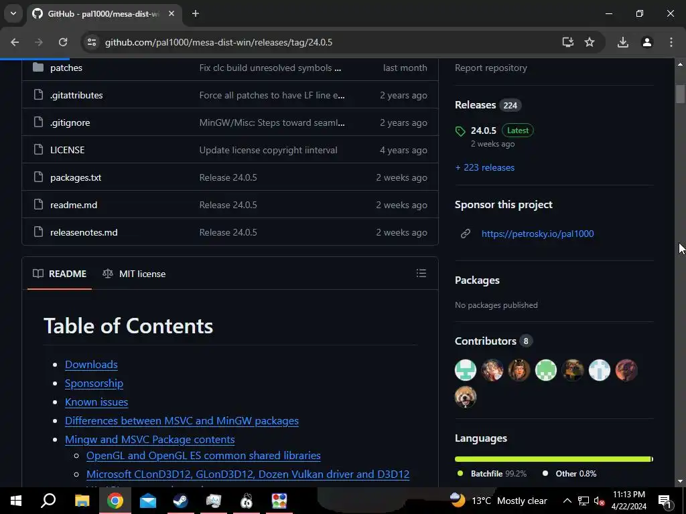Open the .gitattributes file
This screenshot has height=514, width=686.
[x=76, y=95]
